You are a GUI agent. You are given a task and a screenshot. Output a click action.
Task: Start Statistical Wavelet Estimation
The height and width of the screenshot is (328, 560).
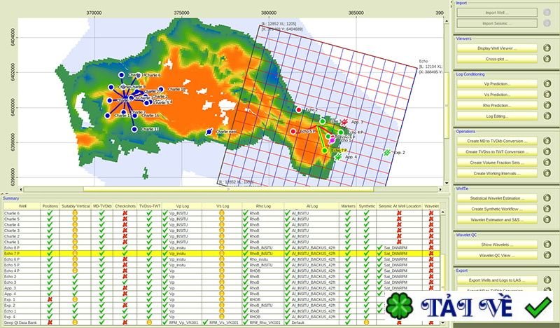tap(497, 198)
